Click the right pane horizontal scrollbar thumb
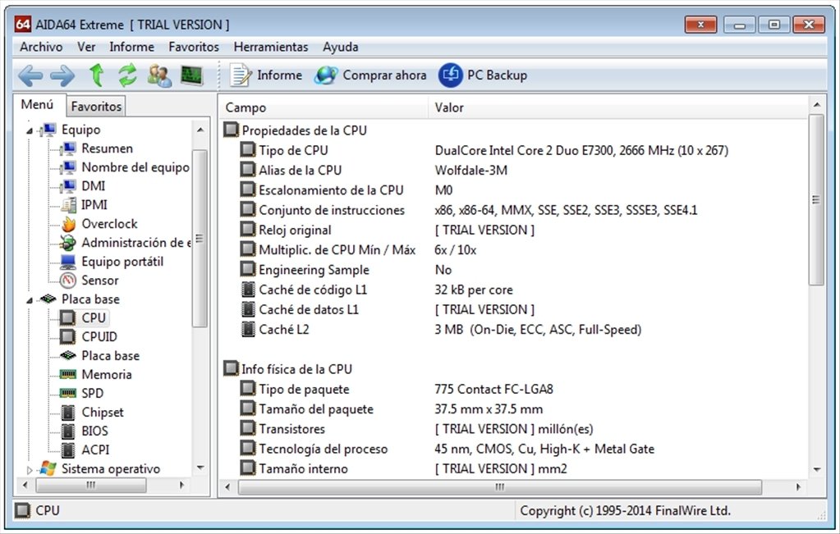 (x=500, y=487)
